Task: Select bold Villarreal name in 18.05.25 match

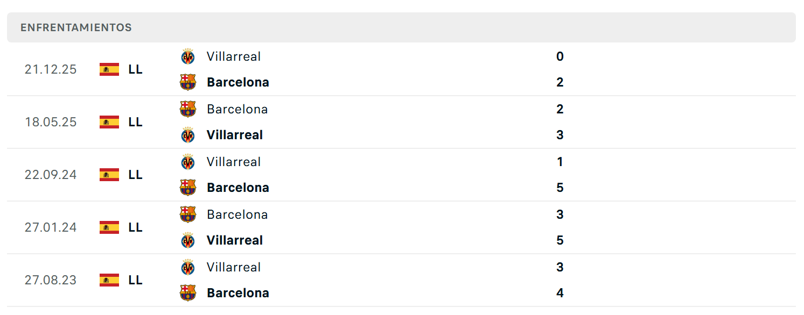Action: point(235,135)
